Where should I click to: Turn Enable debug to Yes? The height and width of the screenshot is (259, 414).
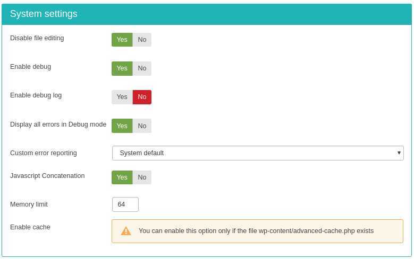coord(122,68)
